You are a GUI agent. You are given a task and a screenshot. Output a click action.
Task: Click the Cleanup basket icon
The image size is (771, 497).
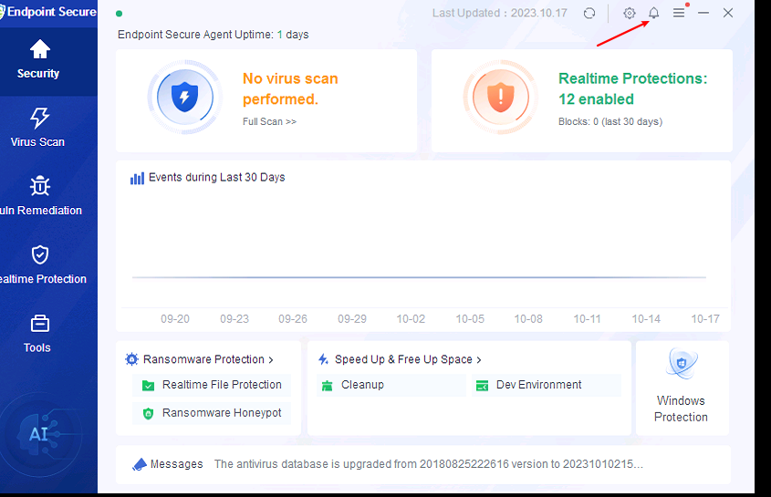click(327, 386)
